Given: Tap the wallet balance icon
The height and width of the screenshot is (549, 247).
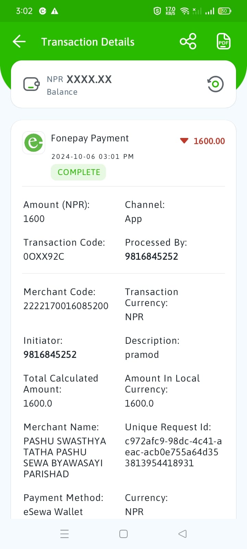Looking at the screenshot, I should 31,84.
